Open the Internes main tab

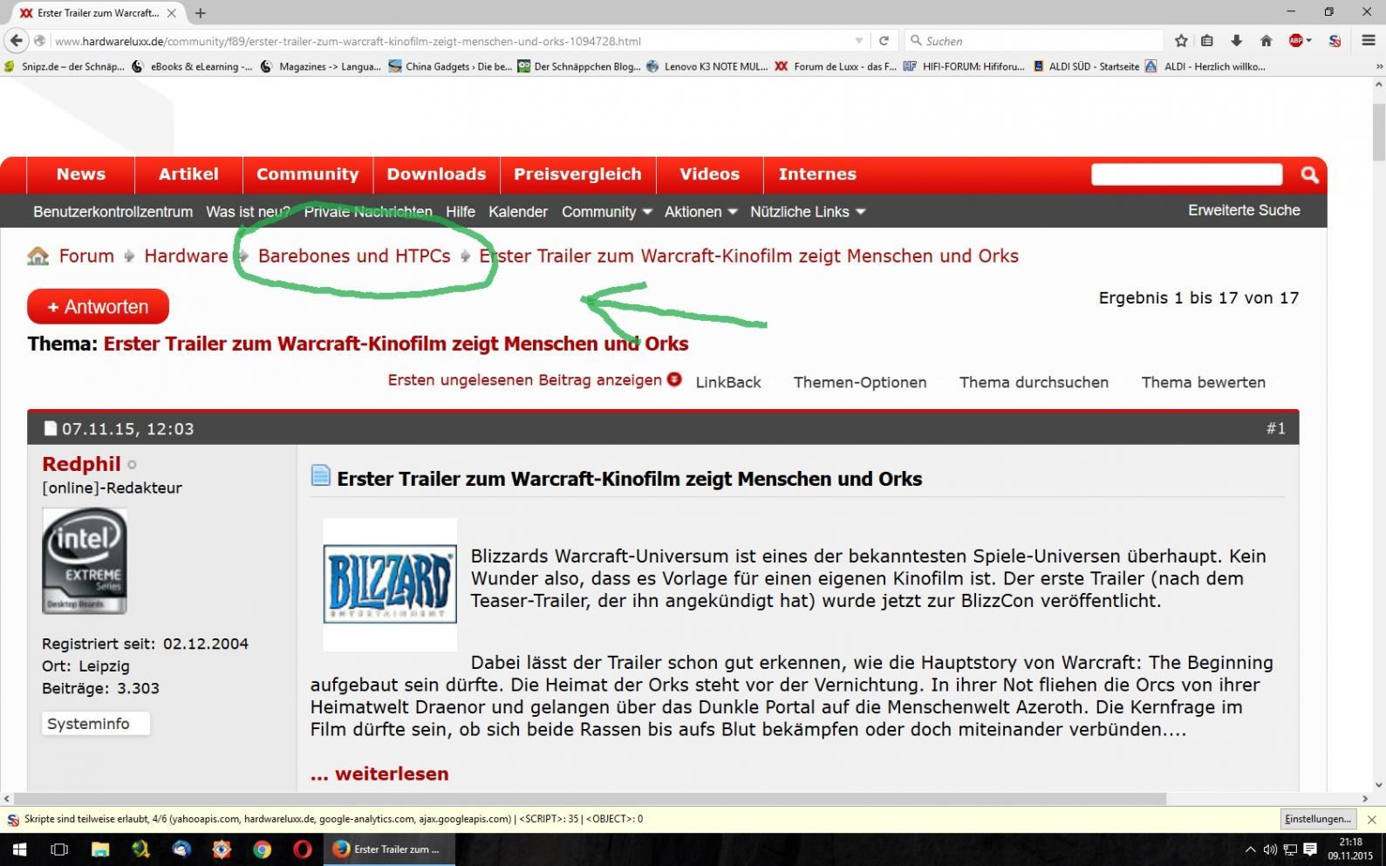click(817, 174)
